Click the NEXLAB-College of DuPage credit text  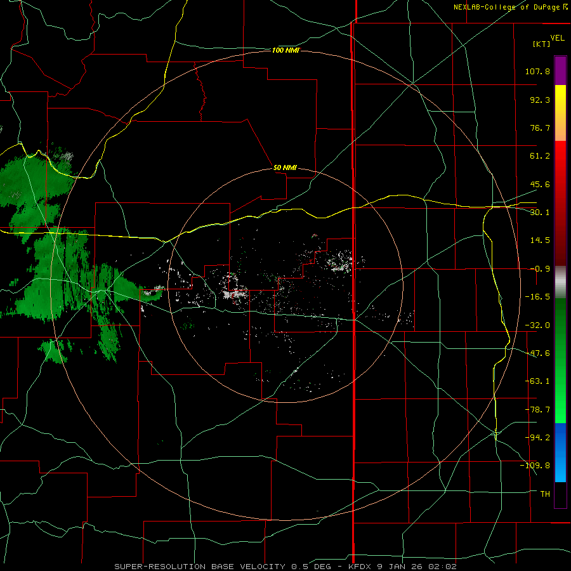511,7
